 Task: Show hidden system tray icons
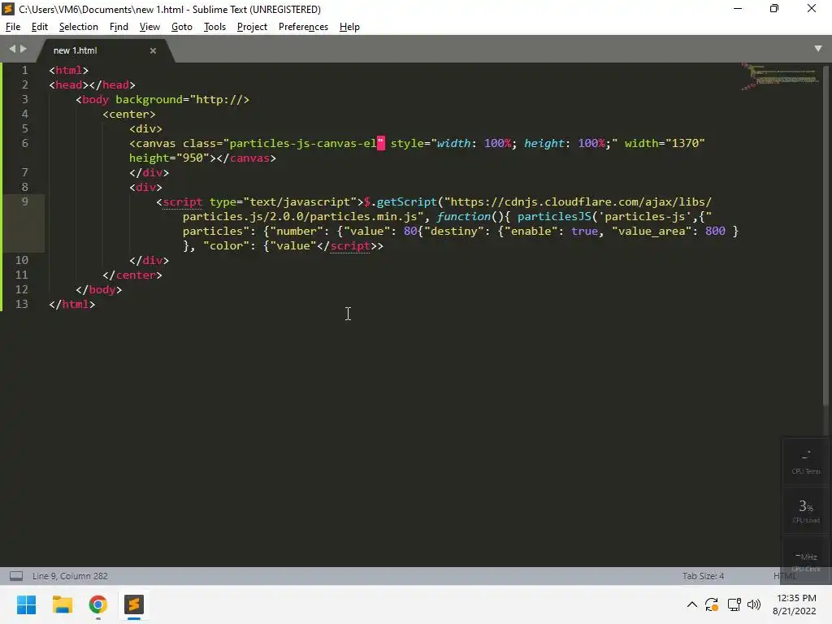(692, 604)
